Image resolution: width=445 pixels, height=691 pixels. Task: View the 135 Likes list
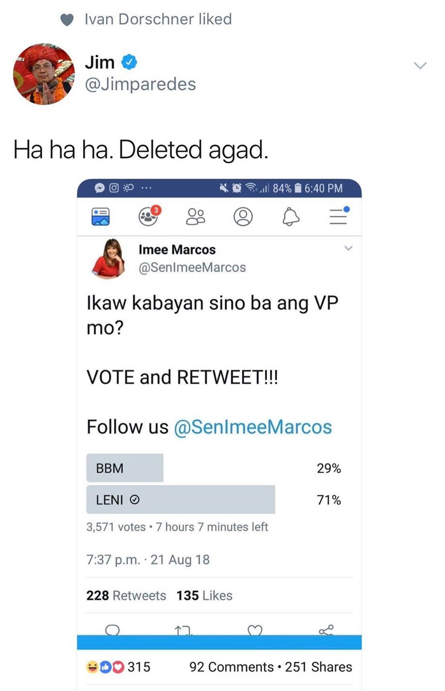tap(204, 595)
